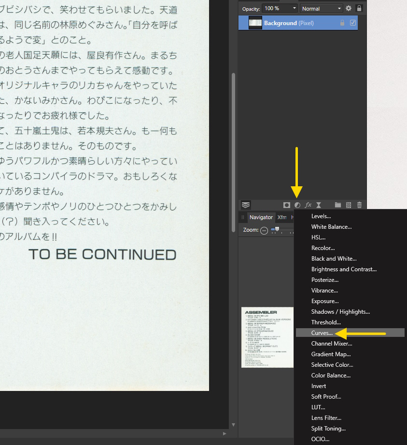Open the layer settings gear icon
Viewport: 407px width, 445px height.
click(x=349, y=8)
